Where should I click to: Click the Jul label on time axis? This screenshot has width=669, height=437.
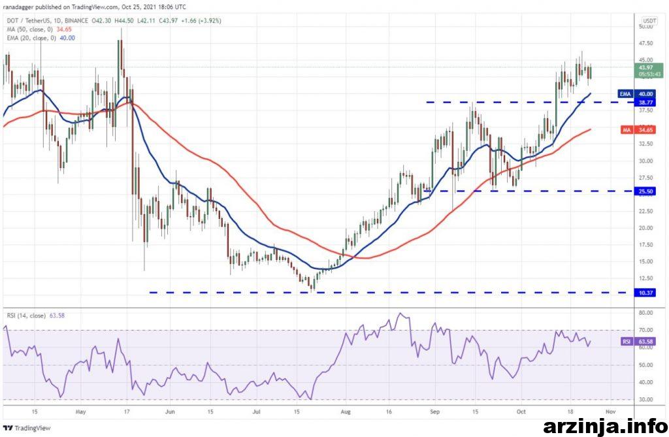[257, 412]
